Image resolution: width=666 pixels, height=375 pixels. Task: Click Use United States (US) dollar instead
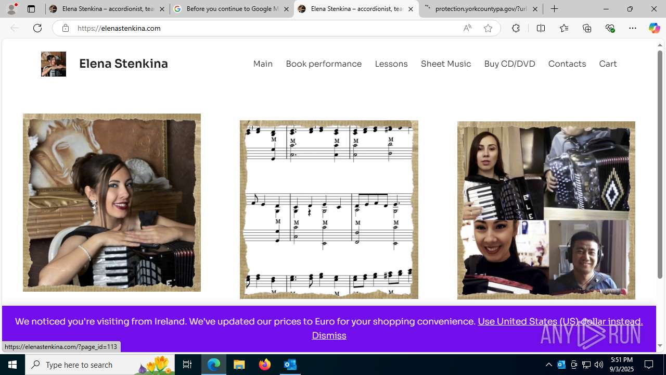coord(560,321)
